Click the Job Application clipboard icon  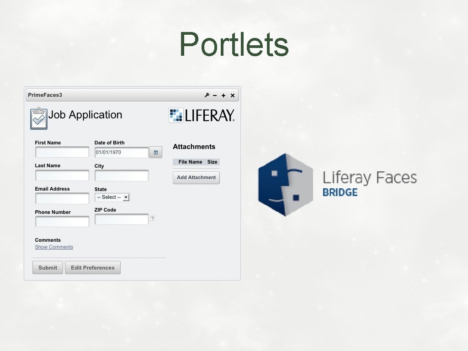[39, 118]
